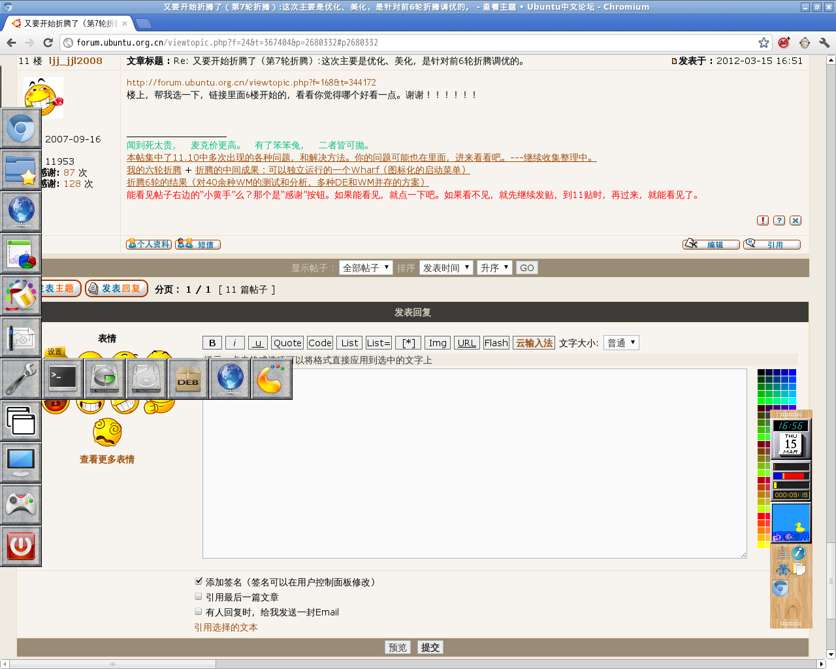Open the game controller dock icon

pyautogui.click(x=21, y=504)
